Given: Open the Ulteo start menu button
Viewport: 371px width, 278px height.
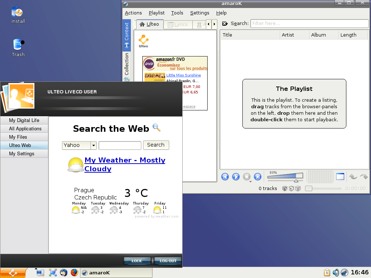Looking at the screenshot, I should coord(13,273).
